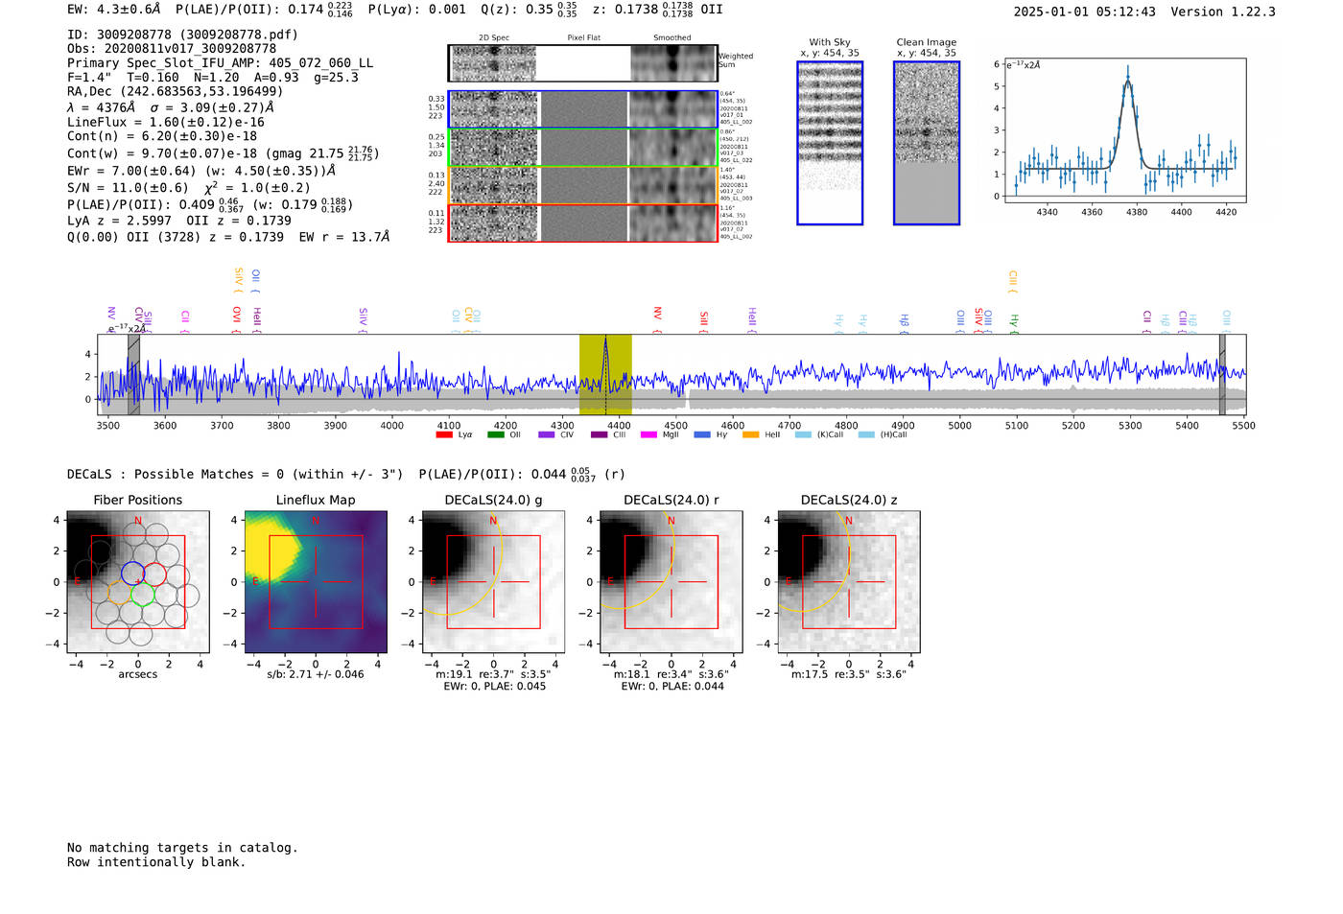This screenshot has height=914, width=1343.
Task: Click the blue fiber circle in Fiber Positions
Action: (x=132, y=574)
